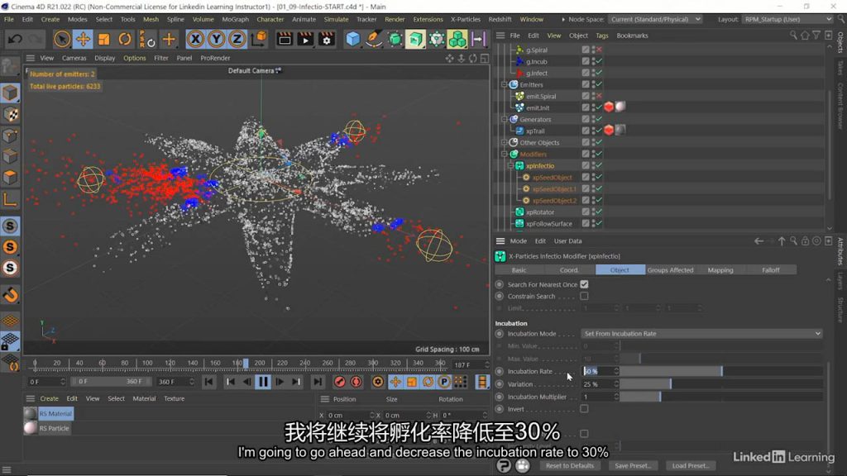Viewport: 847px width, 476px height.
Task: Toggle Incubation Multiplier animation dot
Action: click(499, 397)
